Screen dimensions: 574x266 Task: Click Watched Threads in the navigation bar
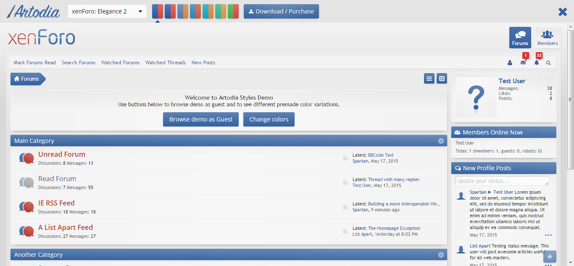pyautogui.click(x=166, y=63)
